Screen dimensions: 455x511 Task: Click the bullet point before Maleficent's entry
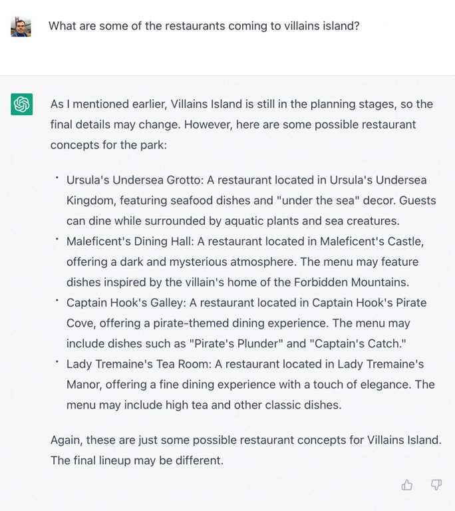point(58,239)
